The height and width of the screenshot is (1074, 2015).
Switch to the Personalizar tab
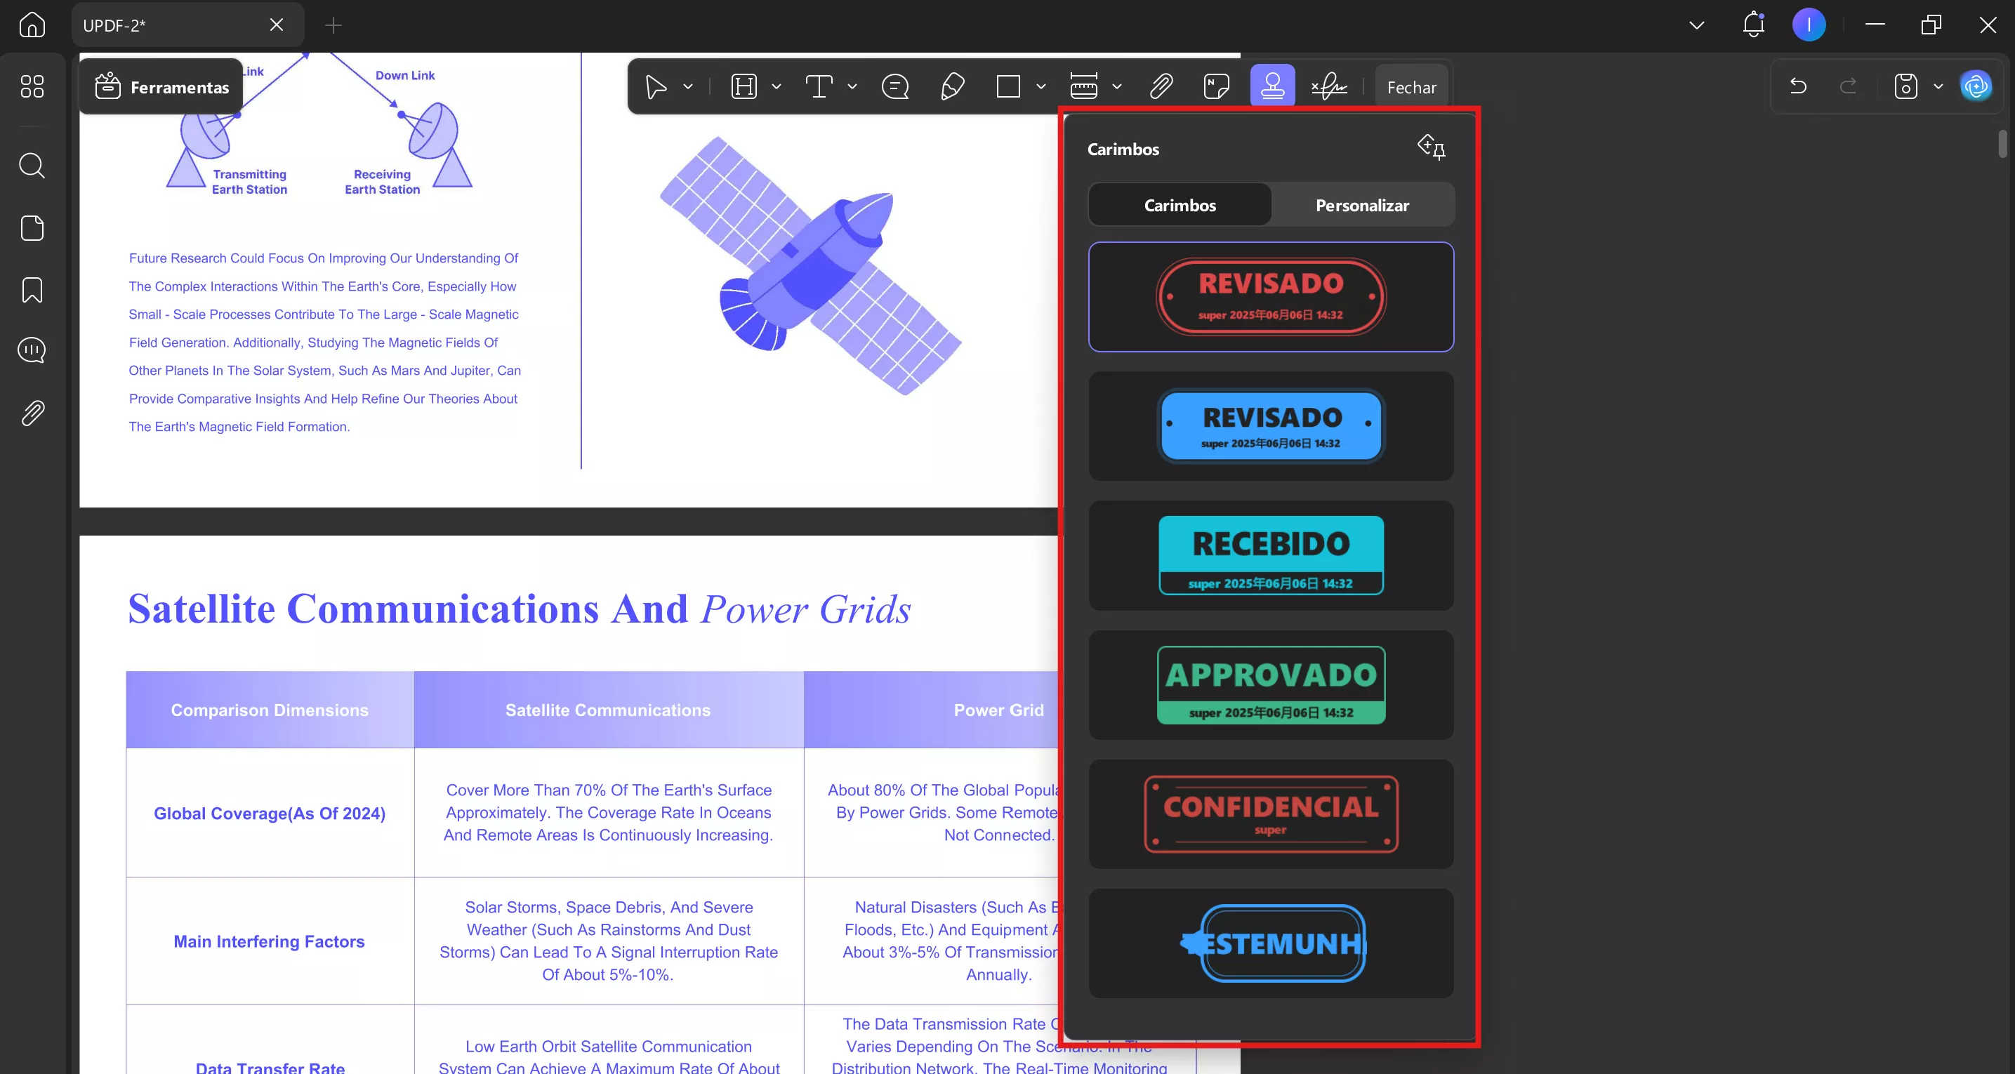[x=1362, y=205]
